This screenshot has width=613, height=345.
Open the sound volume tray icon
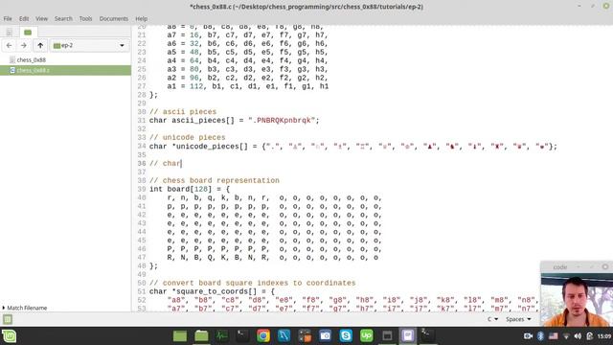[x=578, y=336]
